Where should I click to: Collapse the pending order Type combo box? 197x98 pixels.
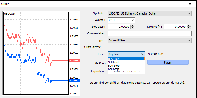[x=126, y=54]
